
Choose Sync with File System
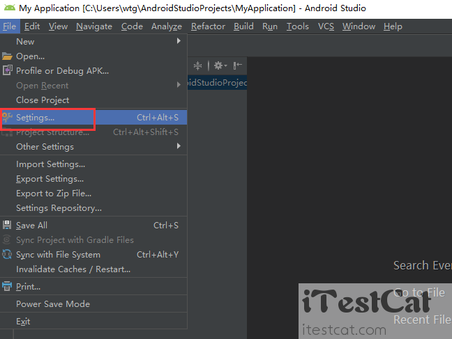(x=93, y=255)
